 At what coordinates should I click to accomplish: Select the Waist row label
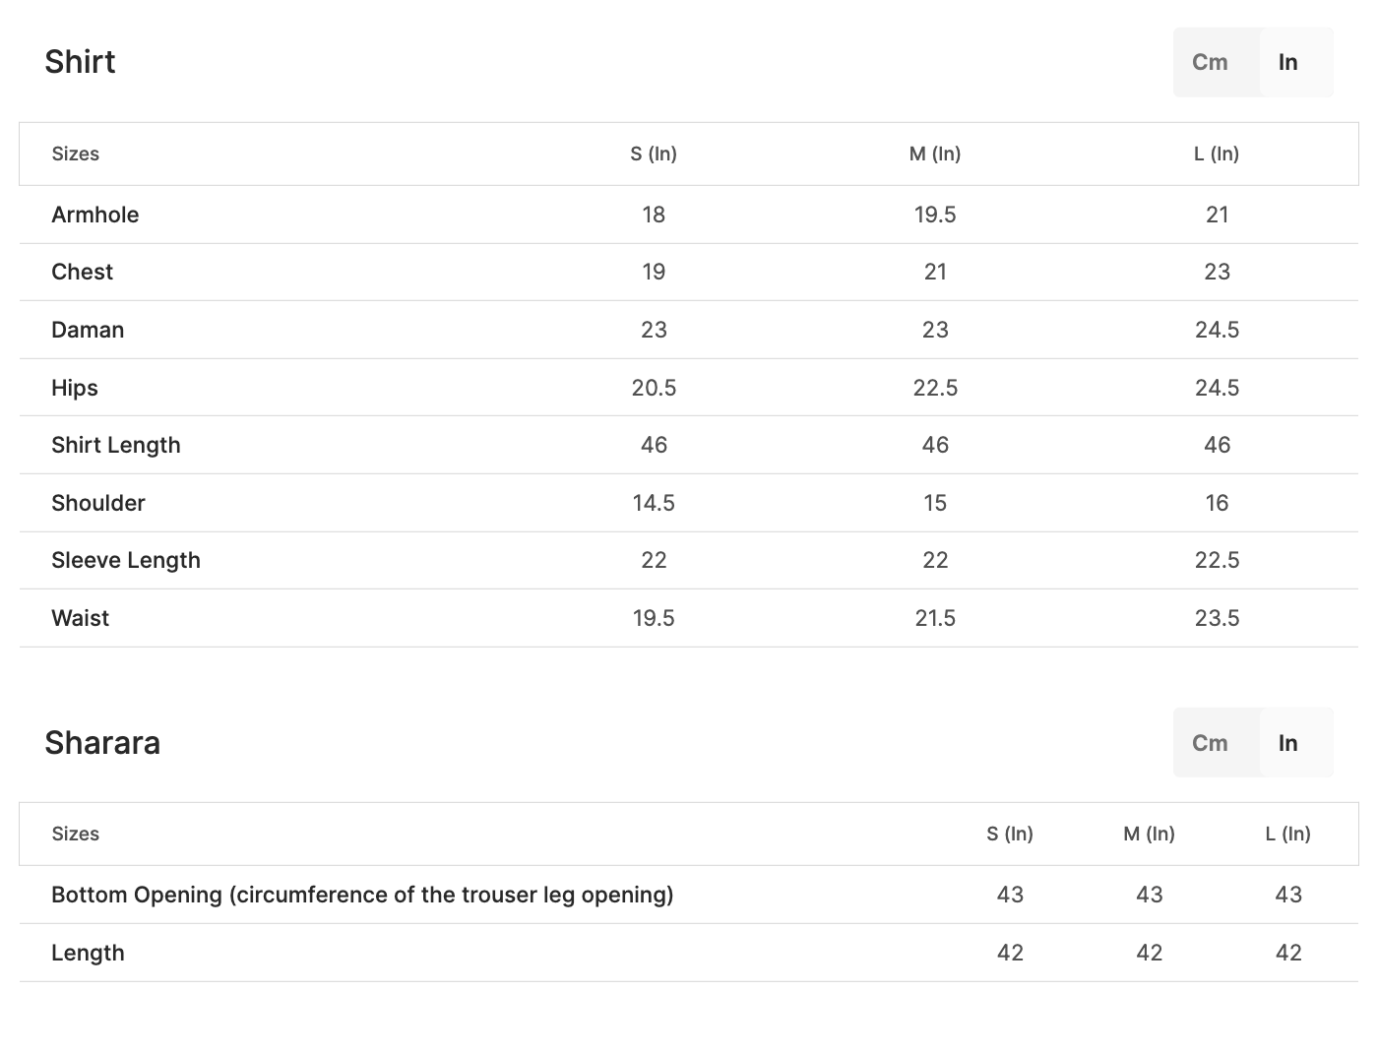point(80,618)
